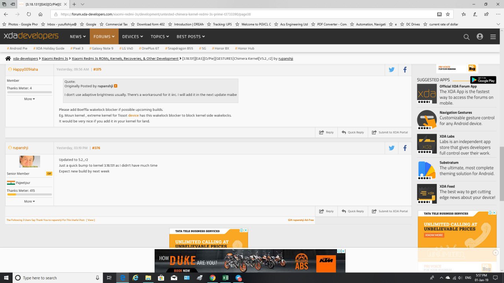Share post #376 on Twitter
The image size is (504, 283).
coord(391,148)
